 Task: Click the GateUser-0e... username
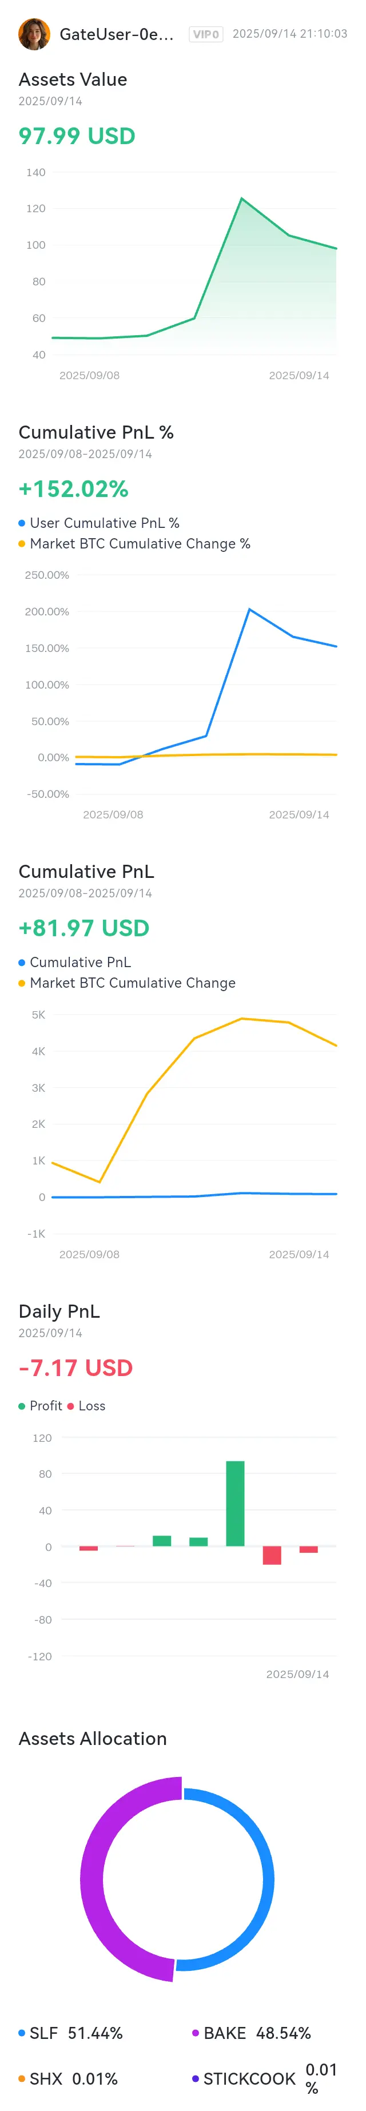tap(116, 34)
